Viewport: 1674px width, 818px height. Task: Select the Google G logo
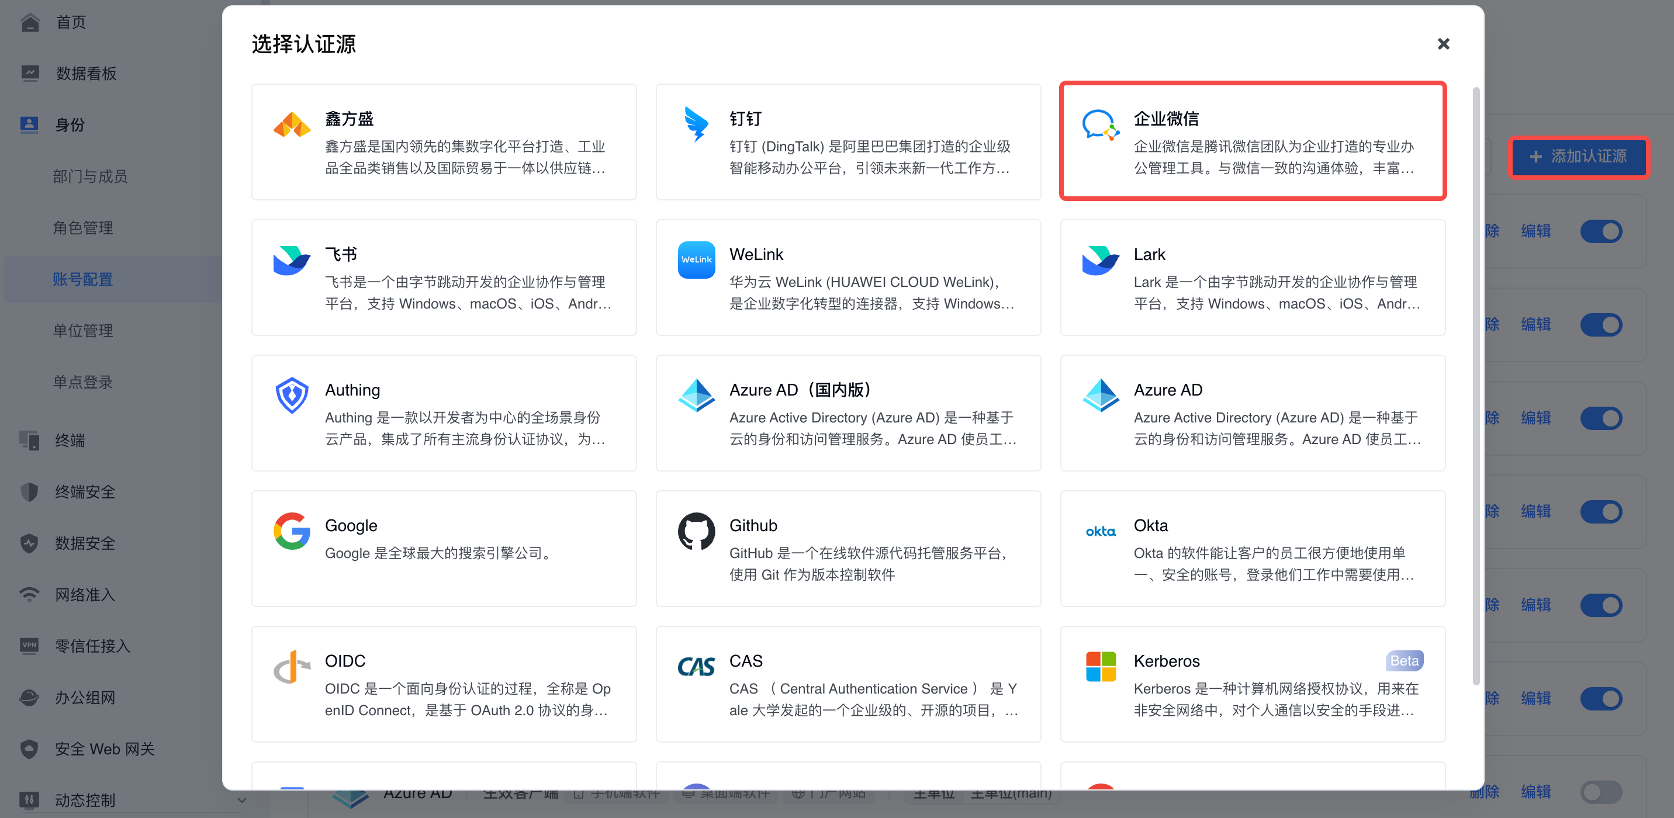291,531
